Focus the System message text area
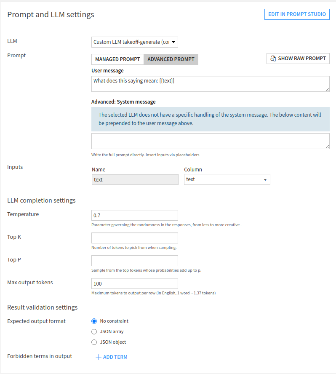336x374 pixels. coord(210,141)
